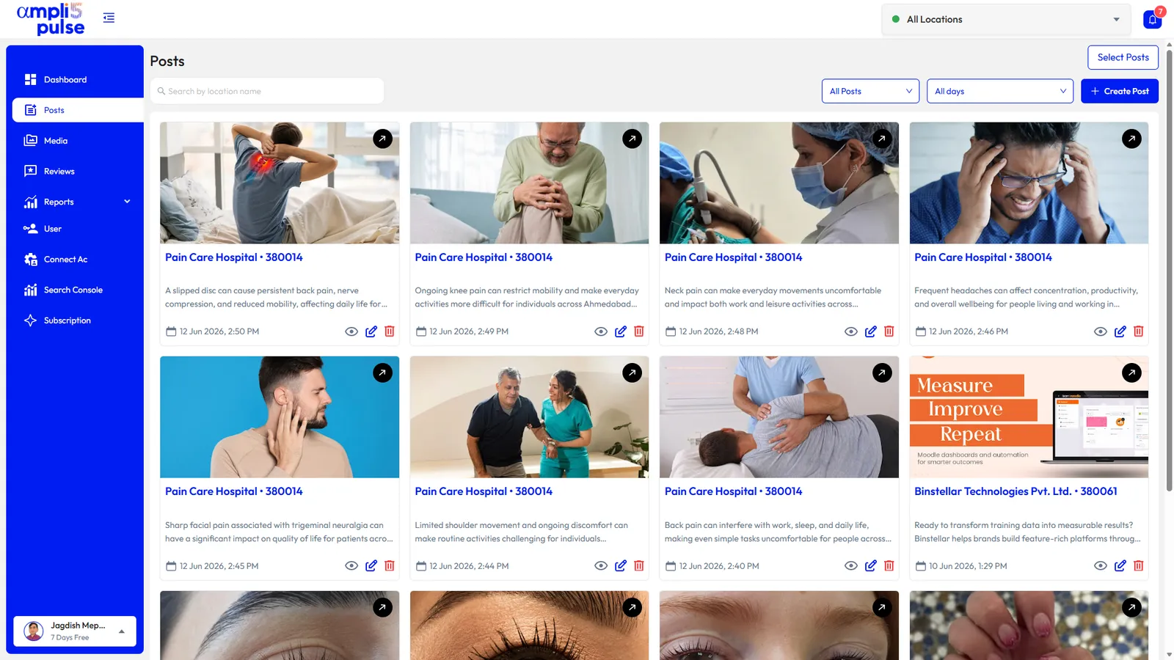The image size is (1174, 660).
Task: Open the amplipulse logo home link
Action: (50, 19)
